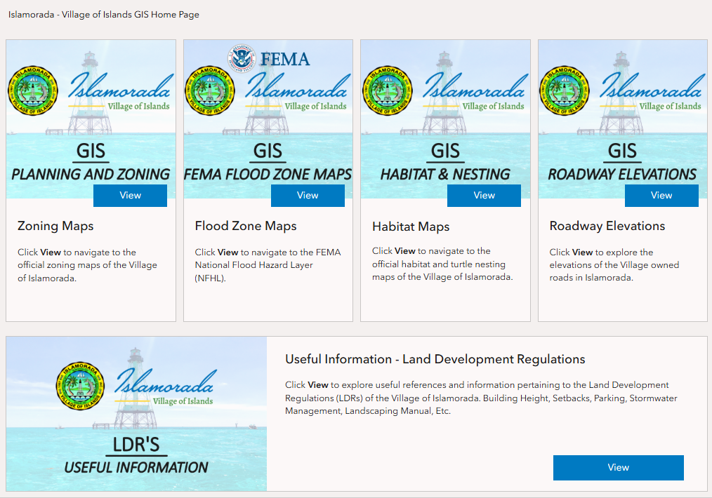Open the FEMA Flood Zone Maps View button
712x498 pixels.
tap(308, 196)
